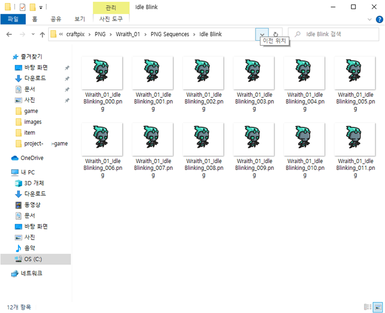385x313 pixels.
Task: Open pinned 사진 under 즐겨찾기
Action: (29, 100)
